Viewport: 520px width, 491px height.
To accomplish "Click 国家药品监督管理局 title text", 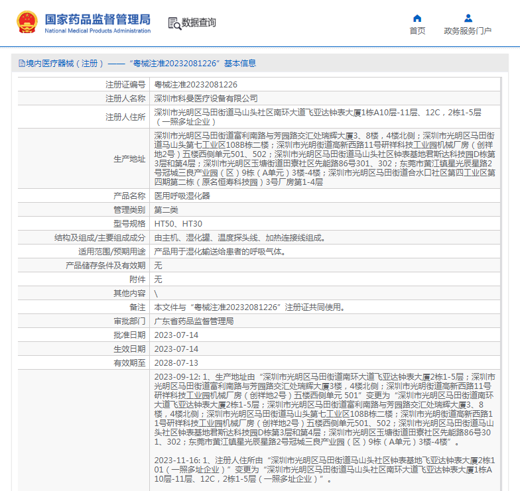I will tap(97, 19).
